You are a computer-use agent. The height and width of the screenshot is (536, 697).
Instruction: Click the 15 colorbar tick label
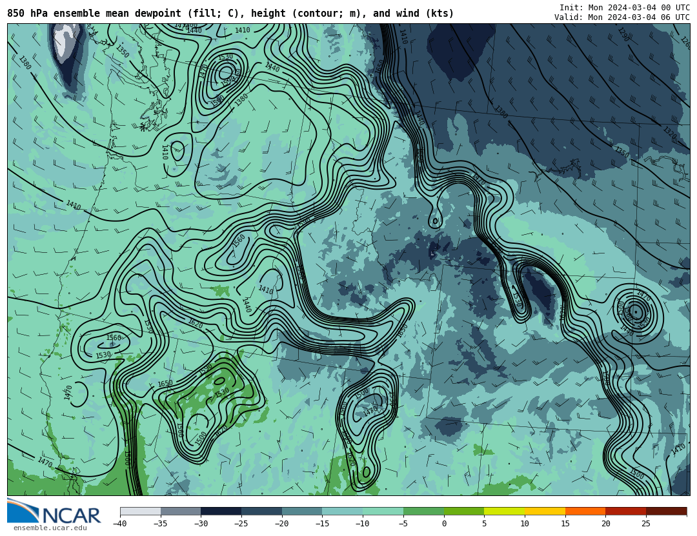565,524
